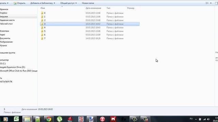Image resolution: width=218 pixels, height=122 pixels.
Task: Open Домашняя группа in the sidebar
Action: tap(7, 53)
